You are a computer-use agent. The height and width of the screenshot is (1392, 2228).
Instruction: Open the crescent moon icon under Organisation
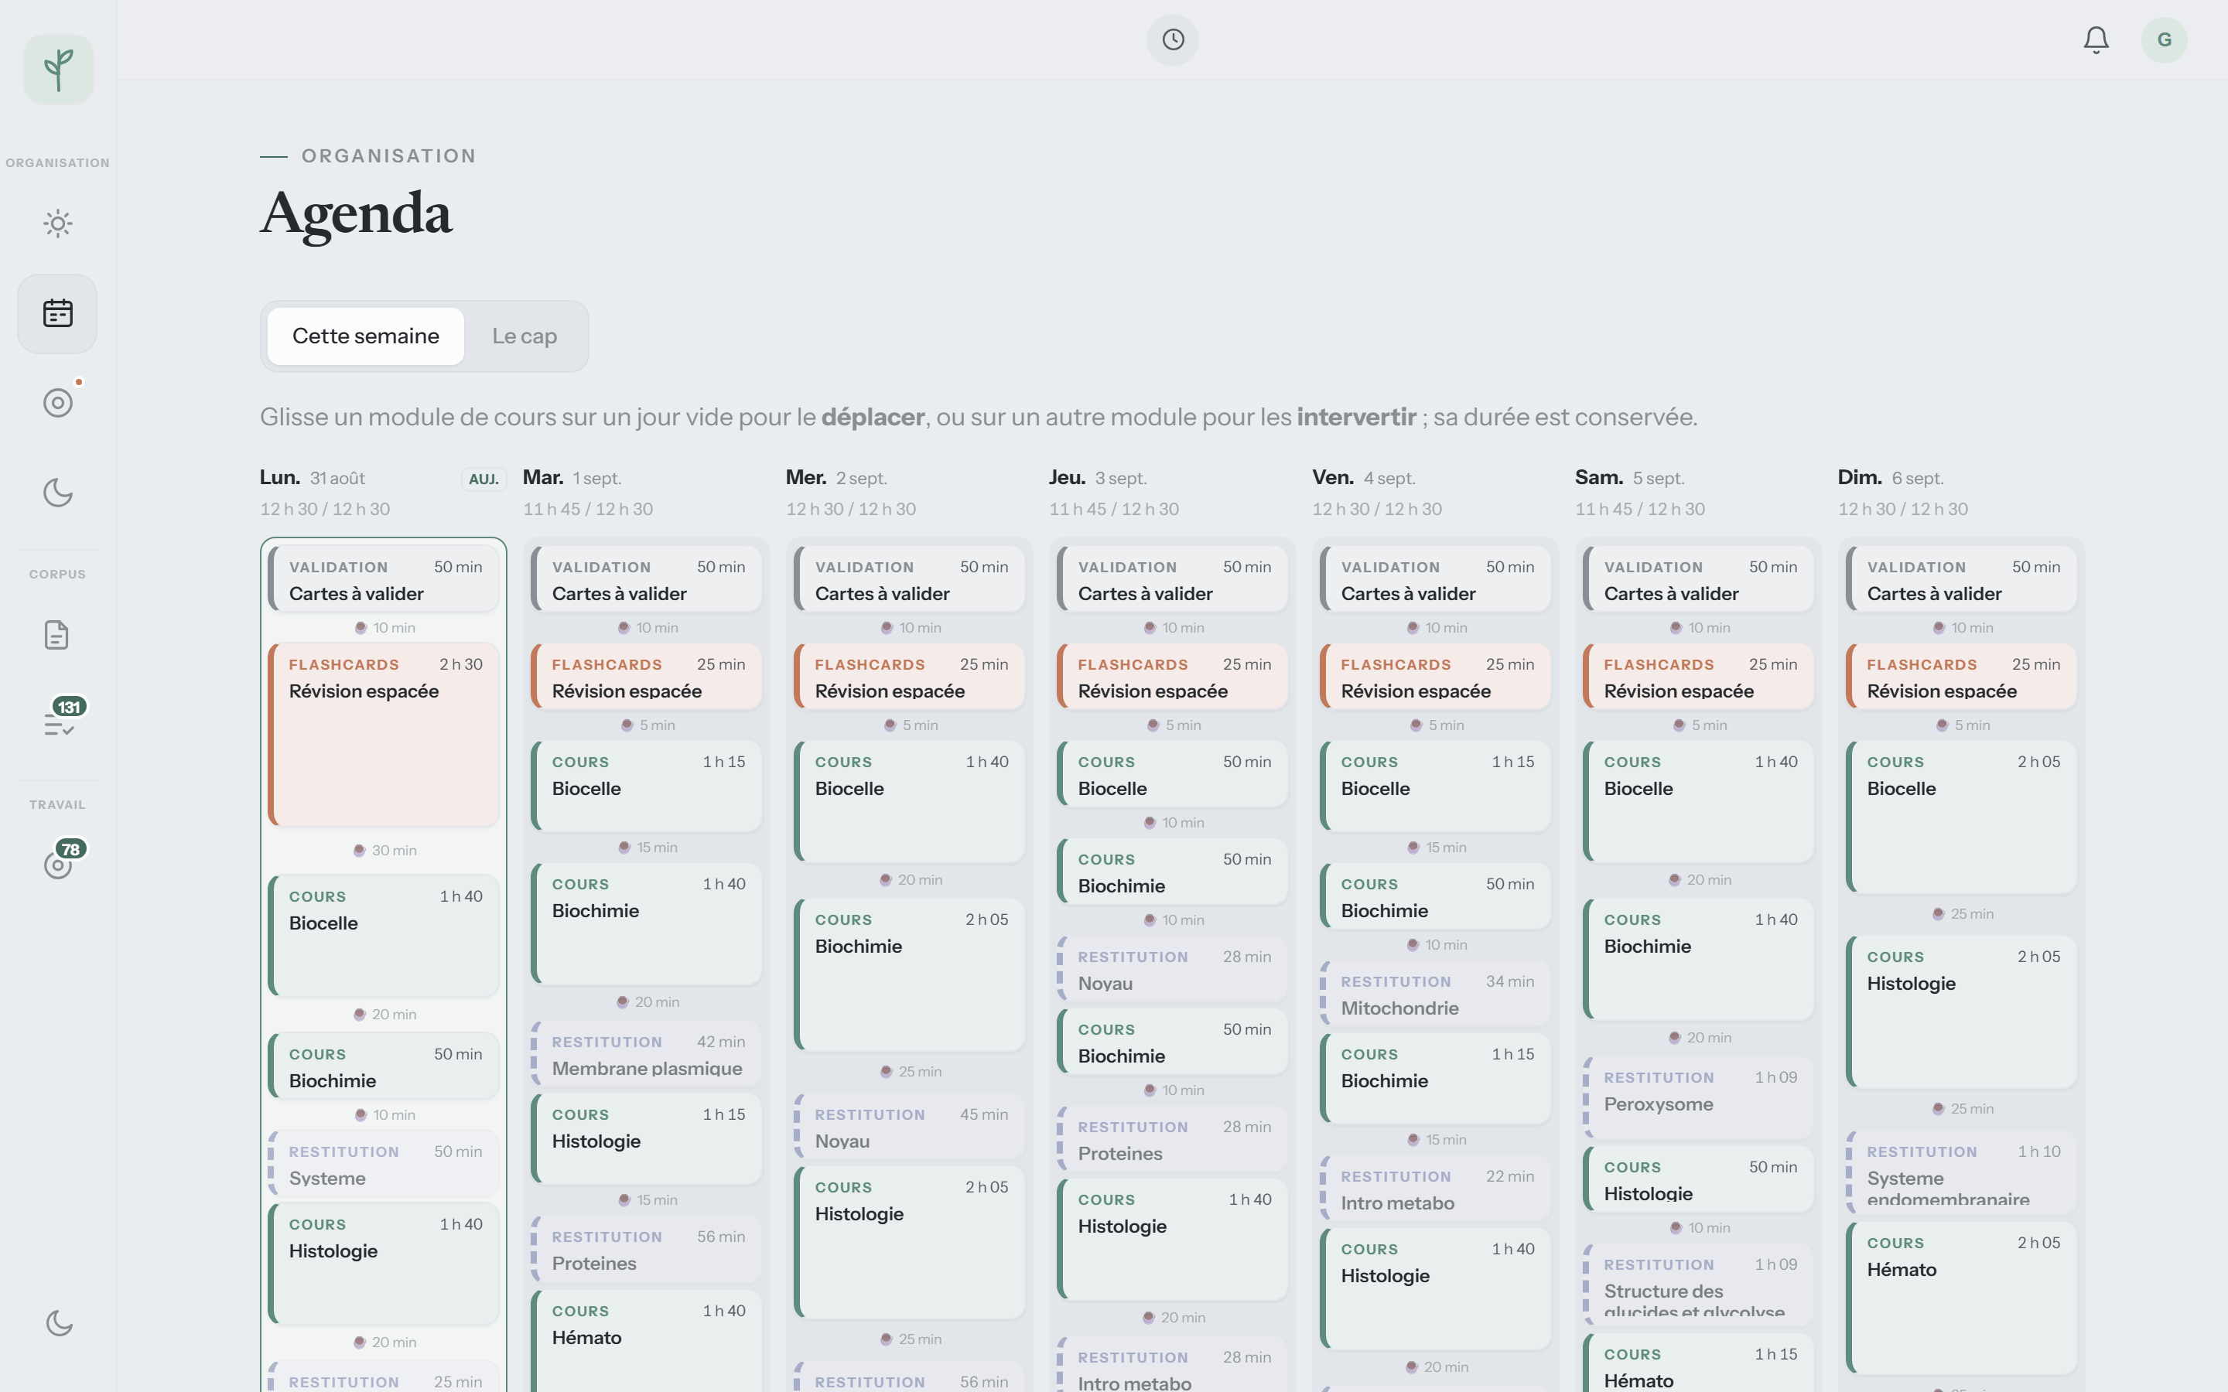click(58, 493)
